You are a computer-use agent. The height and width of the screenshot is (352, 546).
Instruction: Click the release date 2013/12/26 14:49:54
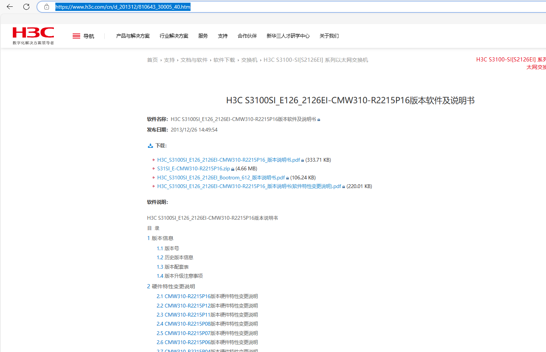pos(194,130)
